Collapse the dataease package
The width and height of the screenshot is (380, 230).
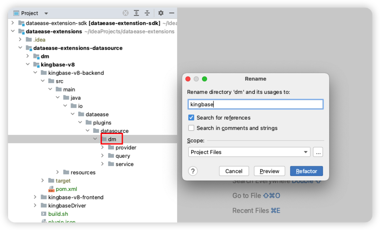(x=73, y=114)
